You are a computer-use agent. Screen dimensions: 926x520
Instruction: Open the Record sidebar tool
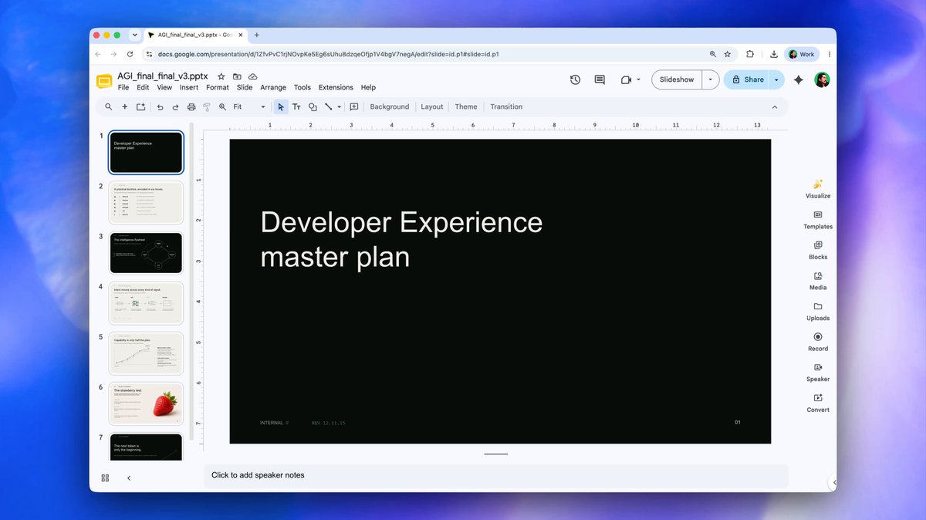[x=818, y=342]
